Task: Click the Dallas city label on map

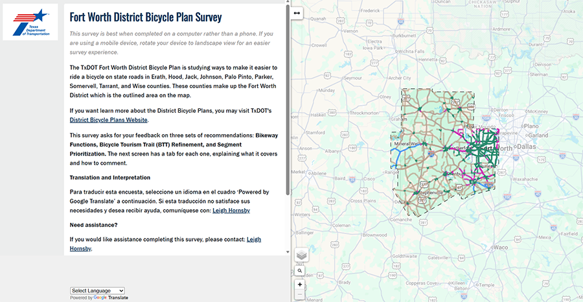Action: pyautogui.click(x=526, y=147)
